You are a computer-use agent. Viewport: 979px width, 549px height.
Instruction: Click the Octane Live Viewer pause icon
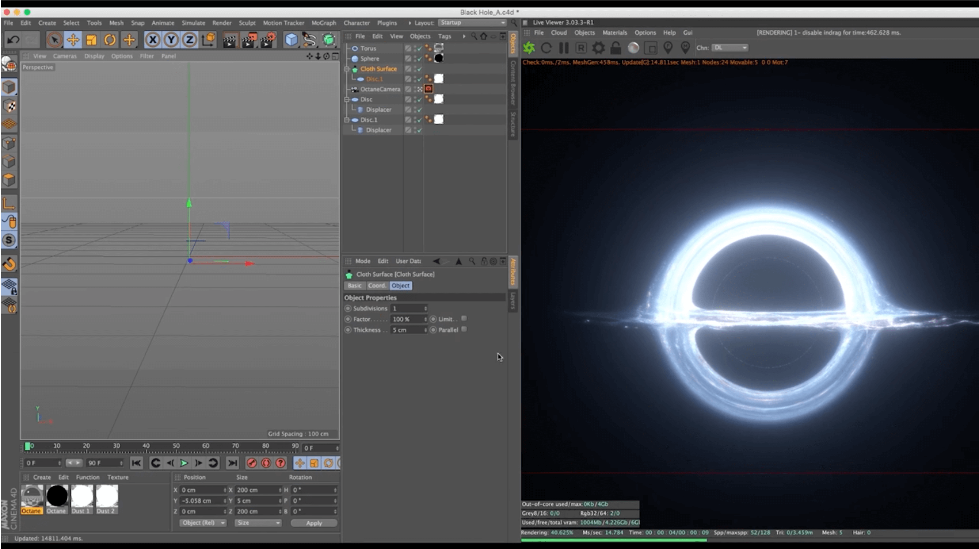[x=564, y=48]
